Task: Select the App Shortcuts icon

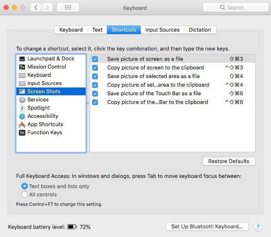Action: [22, 124]
